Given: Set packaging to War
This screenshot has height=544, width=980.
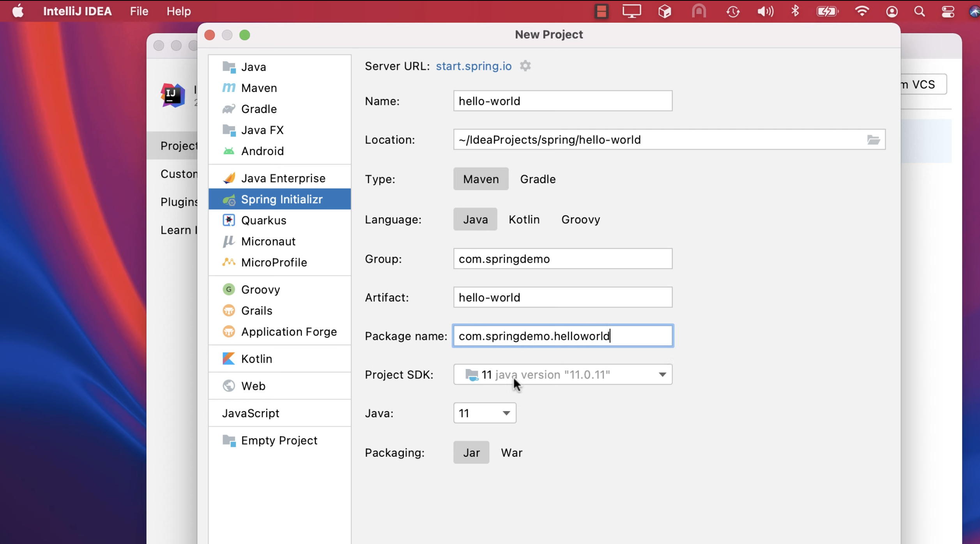Looking at the screenshot, I should coord(511,453).
